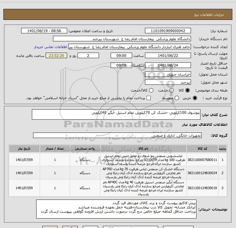Screen dimensions: 236x228
Task: Click the تعداد / مقدار column header
Action: [55, 149]
